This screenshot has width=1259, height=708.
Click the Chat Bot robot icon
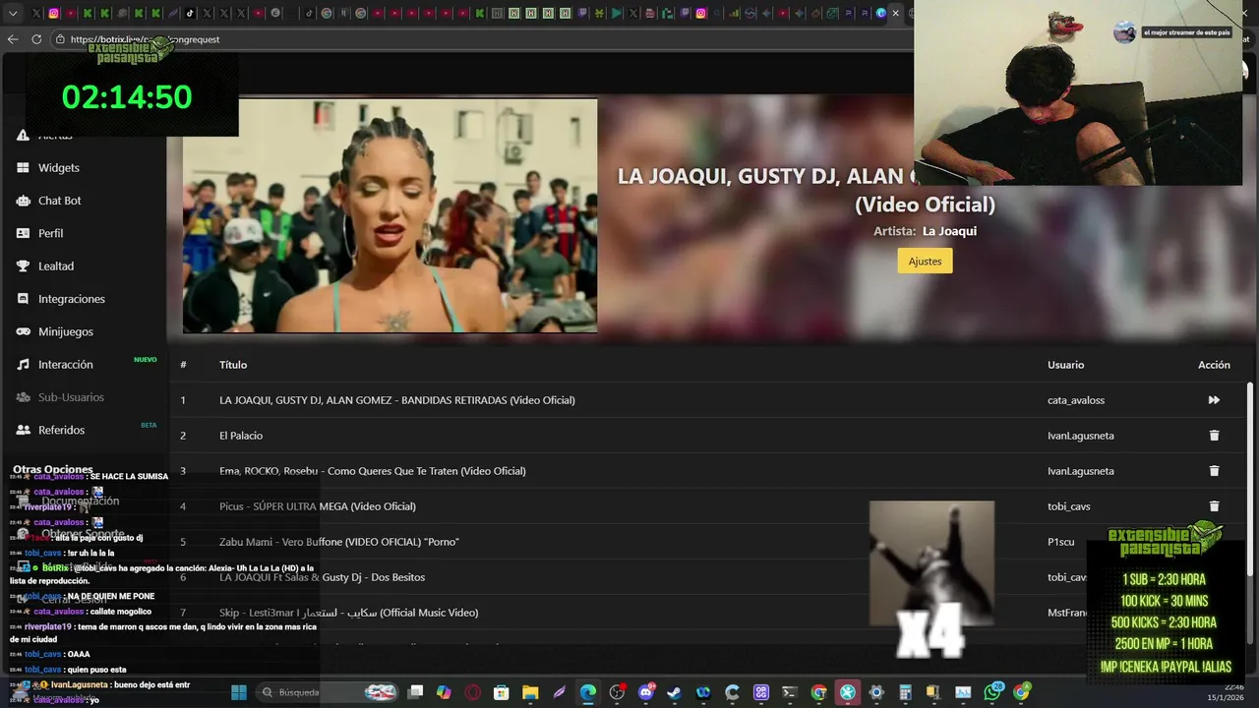click(x=23, y=201)
